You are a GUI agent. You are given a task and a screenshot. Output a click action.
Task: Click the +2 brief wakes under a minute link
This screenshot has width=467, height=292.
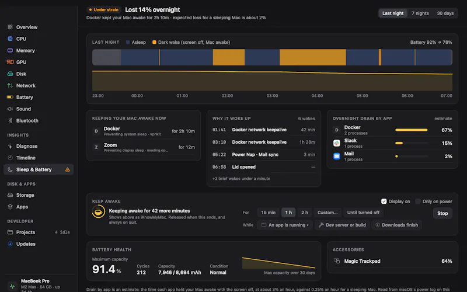tap(241, 179)
